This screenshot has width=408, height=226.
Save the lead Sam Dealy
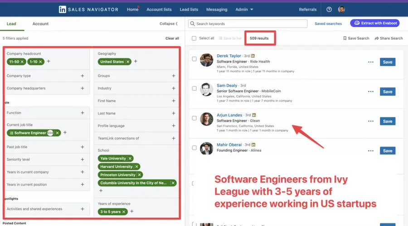click(388, 92)
